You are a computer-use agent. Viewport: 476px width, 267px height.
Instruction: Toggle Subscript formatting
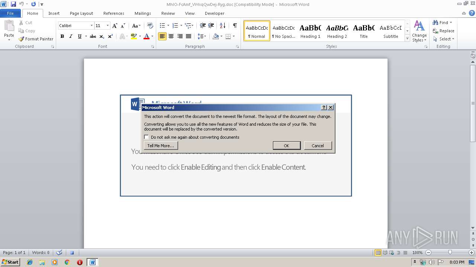(102, 36)
